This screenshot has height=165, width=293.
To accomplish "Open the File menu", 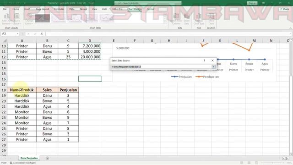I will point(5,9).
